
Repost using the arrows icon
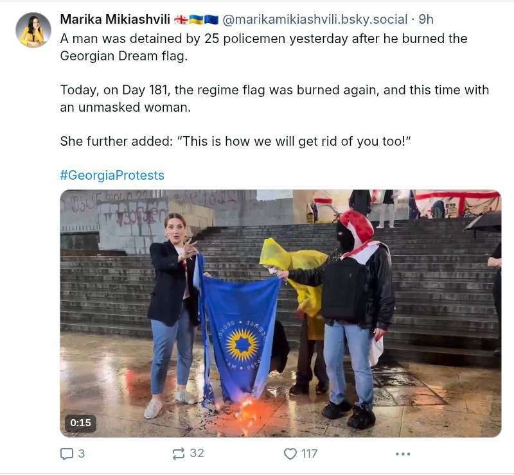point(179,454)
